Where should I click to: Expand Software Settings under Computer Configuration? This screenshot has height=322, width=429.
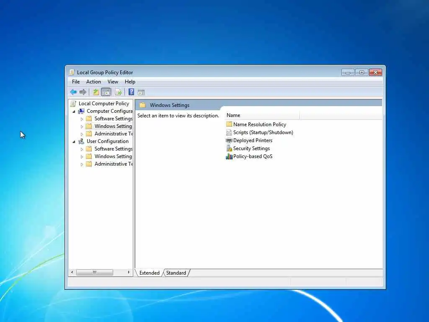82,119
